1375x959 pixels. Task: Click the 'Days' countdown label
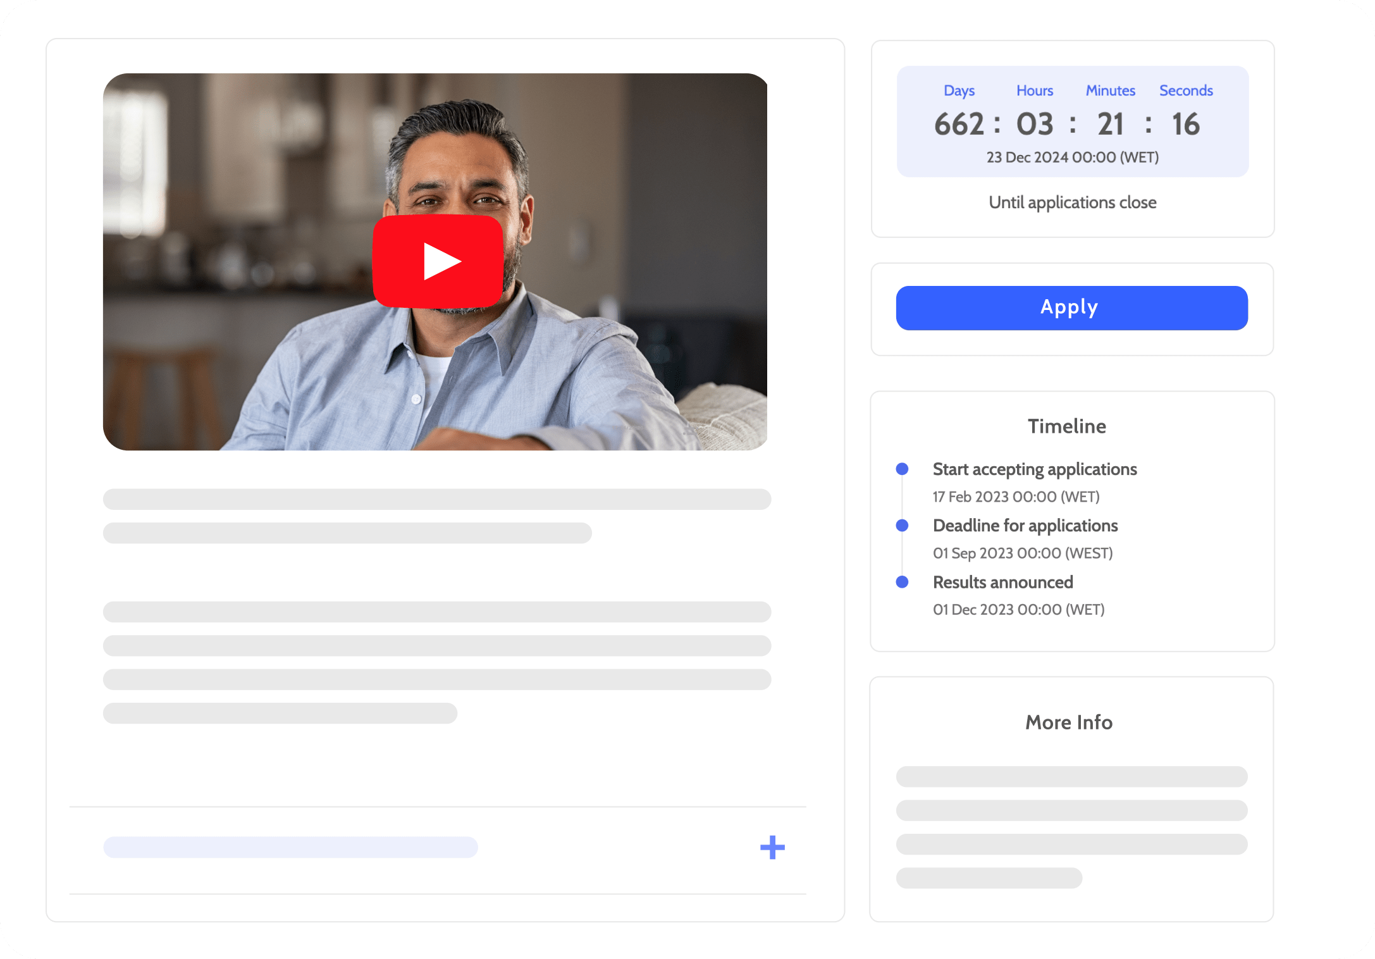(x=959, y=90)
